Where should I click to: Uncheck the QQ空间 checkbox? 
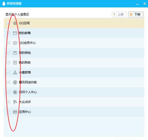tap(8, 23)
